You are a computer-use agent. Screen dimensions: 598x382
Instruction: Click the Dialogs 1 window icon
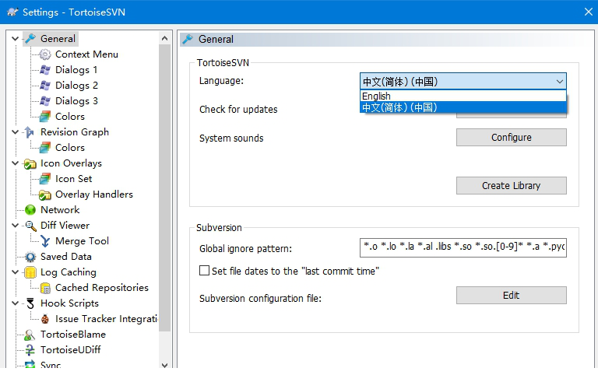pyautogui.click(x=45, y=70)
